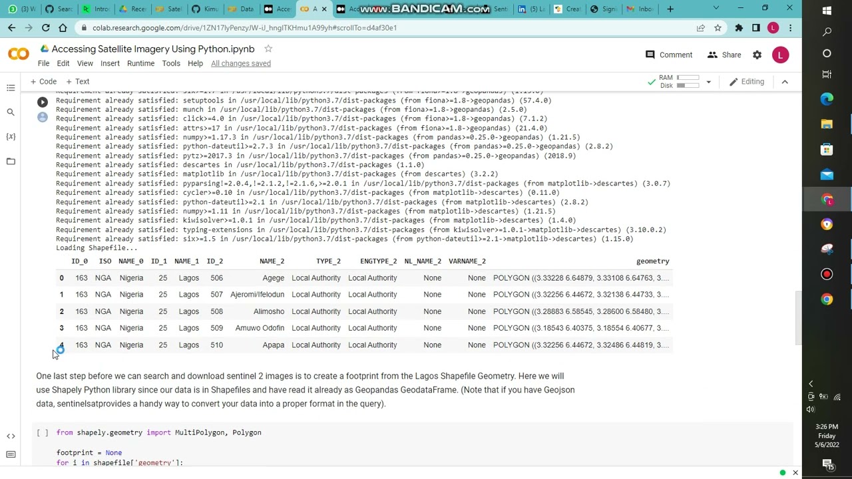Click the All changes saved link

tap(241, 63)
